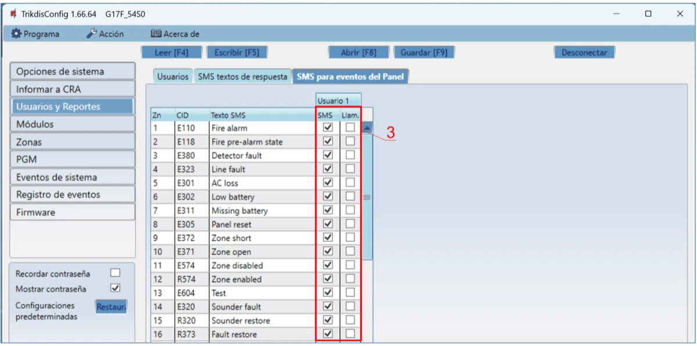This screenshot has height=346, width=697.
Task: Enable Llam. checkbox for AC loss
Action: [350, 183]
